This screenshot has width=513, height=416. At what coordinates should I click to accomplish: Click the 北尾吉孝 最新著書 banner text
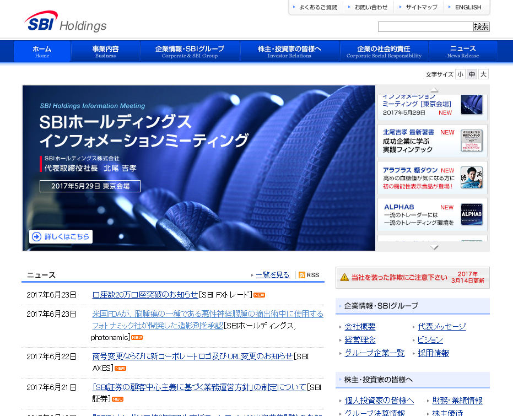(x=408, y=132)
